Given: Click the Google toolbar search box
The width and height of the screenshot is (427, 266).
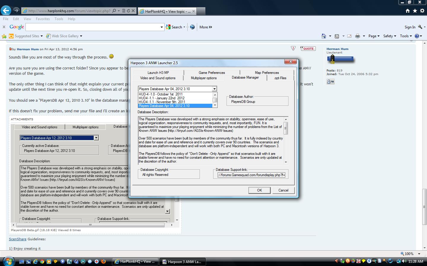Looking at the screenshot, I should [x=95, y=27].
